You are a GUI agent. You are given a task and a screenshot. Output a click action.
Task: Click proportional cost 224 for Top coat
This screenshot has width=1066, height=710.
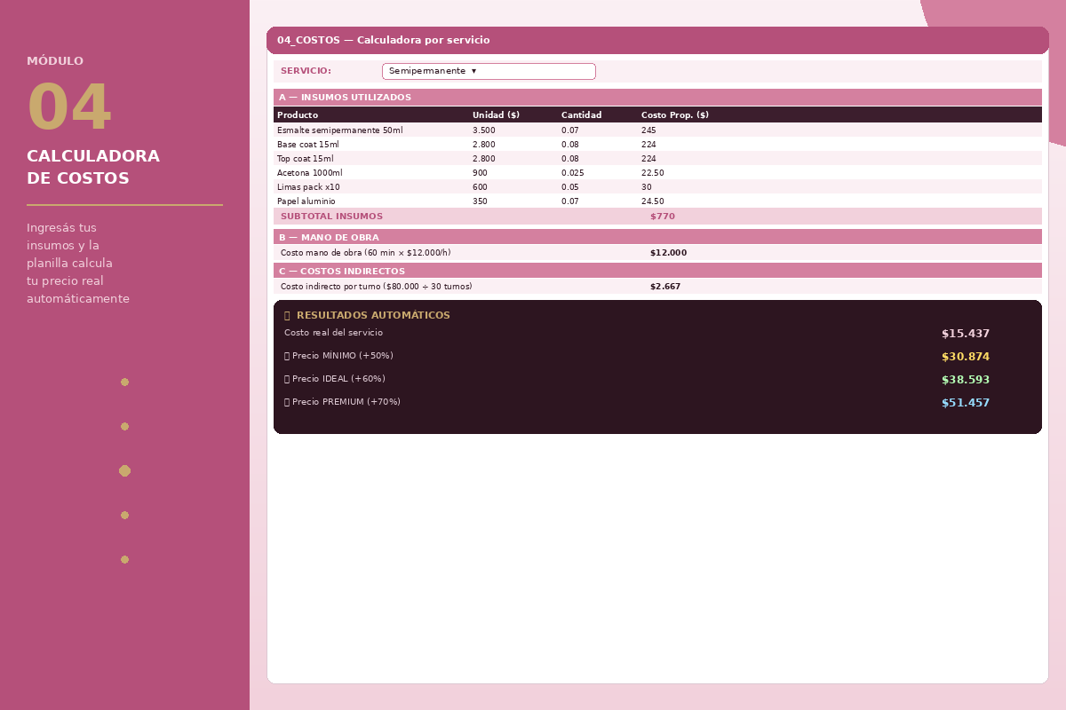648,159
